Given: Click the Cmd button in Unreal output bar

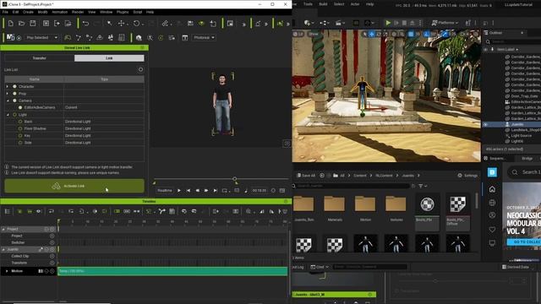Looking at the screenshot, I should click(x=320, y=267).
